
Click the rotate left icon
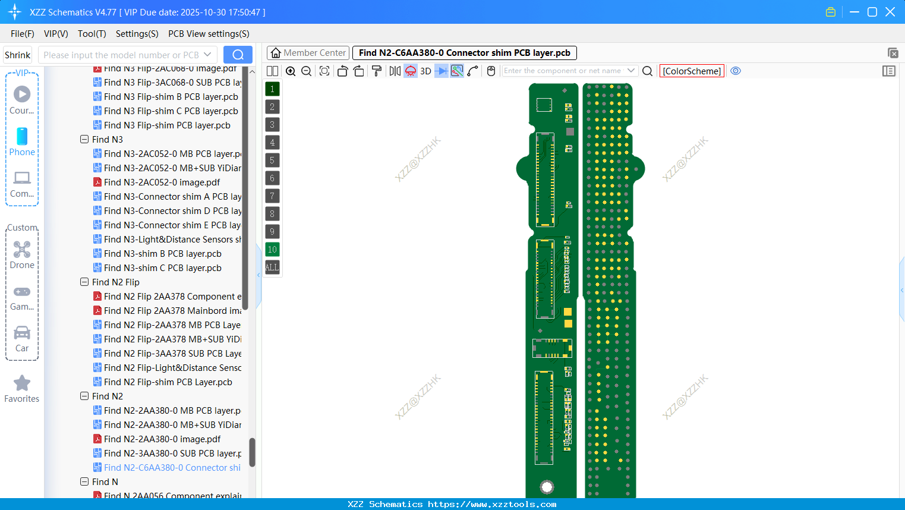pyautogui.click(x=342, y=71)
